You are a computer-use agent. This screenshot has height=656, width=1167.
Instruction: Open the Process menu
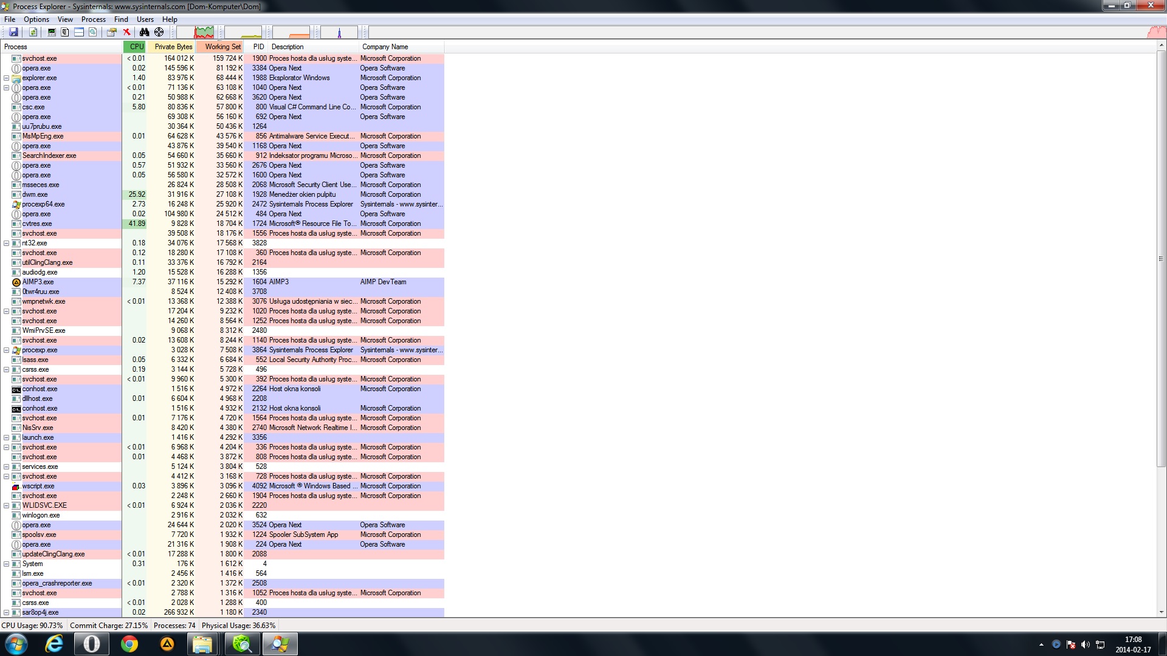point(94,19)
